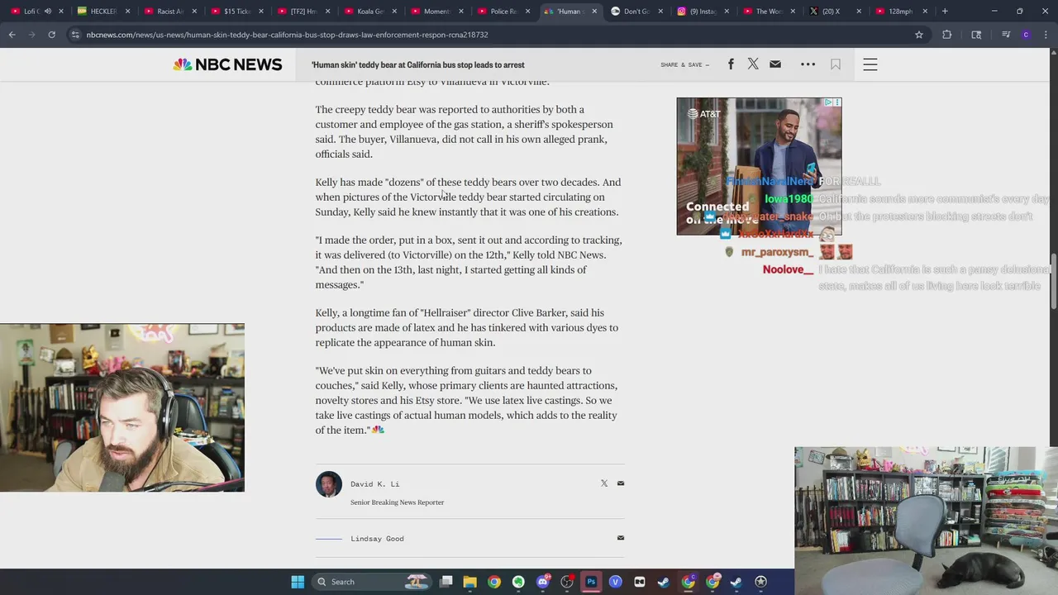
Task: Open File Explorer from taskbar
Action: click(469, 582)
